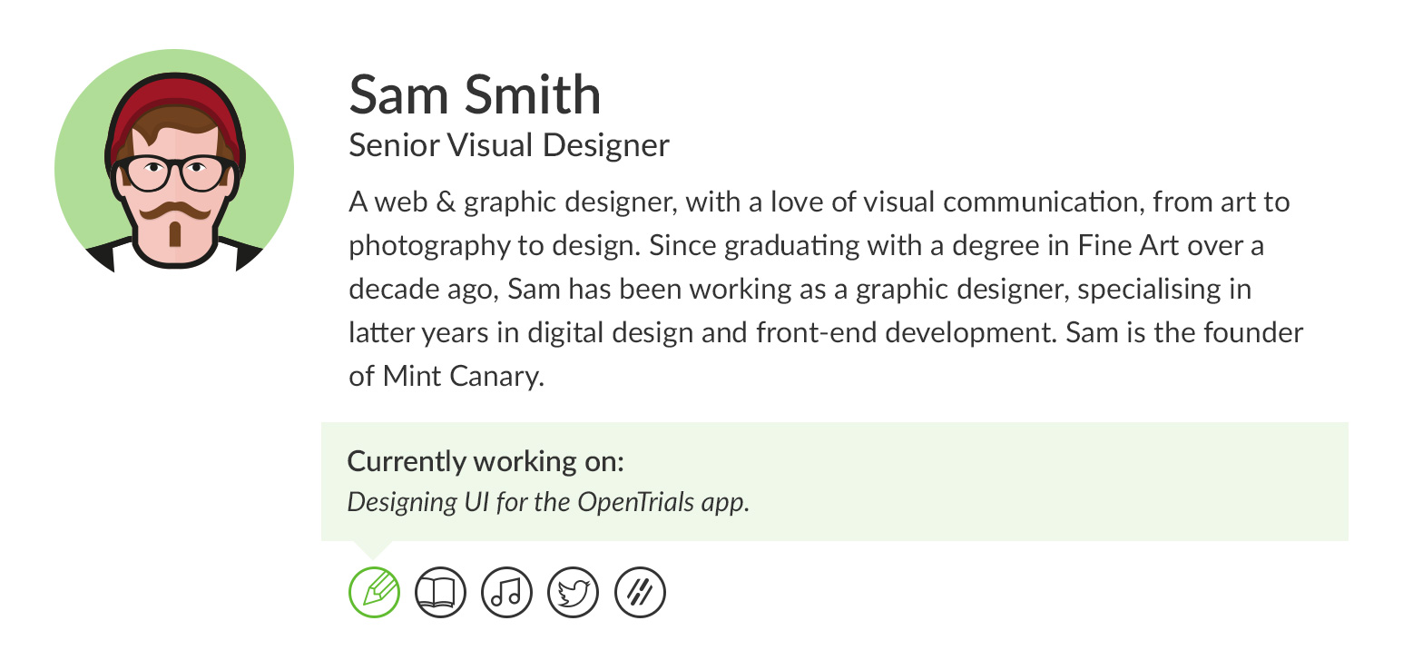The image size is (1403, 660).
Task: Click the avatar's brown moustache
Action: point(174,211)
